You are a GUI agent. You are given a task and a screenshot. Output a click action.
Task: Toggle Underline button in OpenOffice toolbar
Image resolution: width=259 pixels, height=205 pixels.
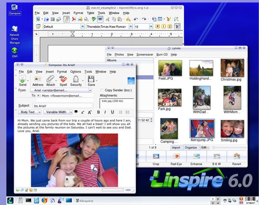tap(170, 27)
